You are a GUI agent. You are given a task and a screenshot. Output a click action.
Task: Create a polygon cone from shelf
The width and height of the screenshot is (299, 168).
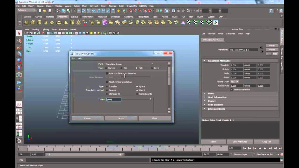[46, 22]
